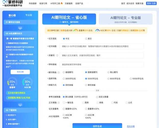The width and height of the screenshot is (159, 128).
Task: Switch to AI期刊论文 – 专业版 tab
Action: 126,19
